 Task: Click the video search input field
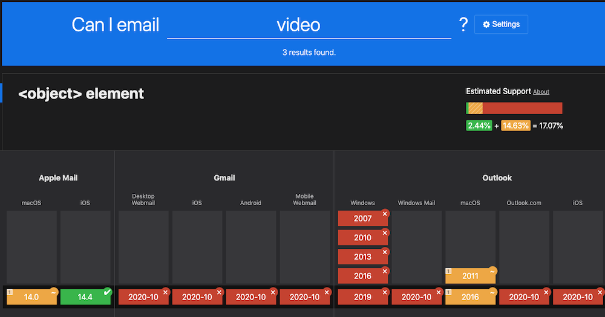[309, 25]
